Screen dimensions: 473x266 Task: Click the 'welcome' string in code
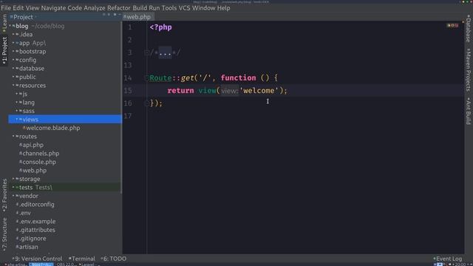pos(259,91)
